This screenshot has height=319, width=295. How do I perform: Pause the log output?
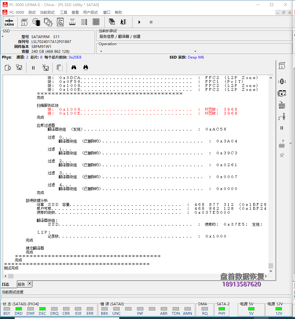[x=33, y=68]
